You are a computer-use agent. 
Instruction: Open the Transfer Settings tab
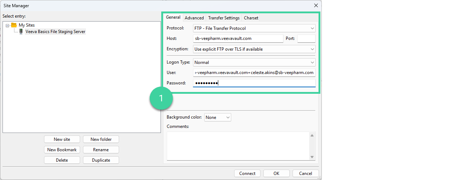224,18
